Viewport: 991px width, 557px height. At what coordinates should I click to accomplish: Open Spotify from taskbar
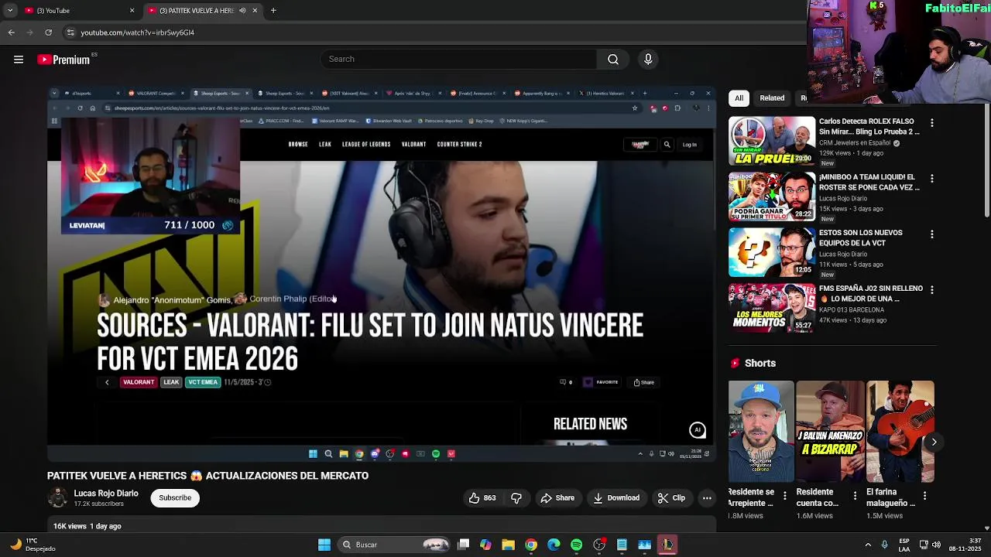tap(576, 545)
